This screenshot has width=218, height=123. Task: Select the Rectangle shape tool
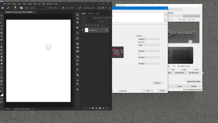point(1,78)
